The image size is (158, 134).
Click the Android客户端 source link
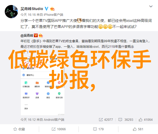(x=54, y=119)
